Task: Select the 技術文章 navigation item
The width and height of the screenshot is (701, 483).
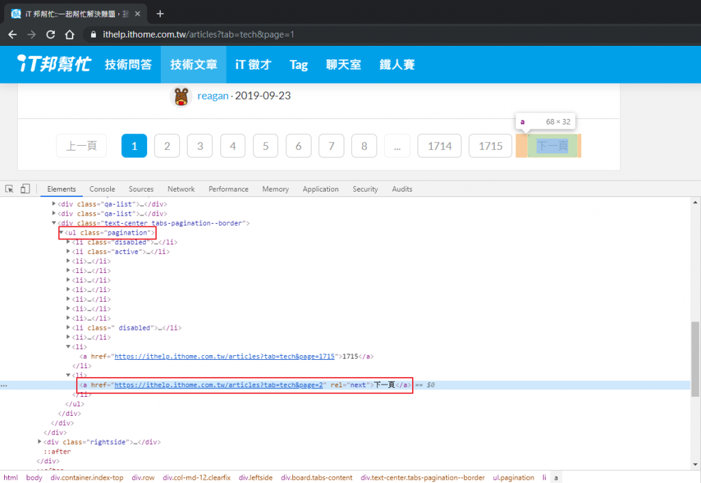Action: point(194,64)
